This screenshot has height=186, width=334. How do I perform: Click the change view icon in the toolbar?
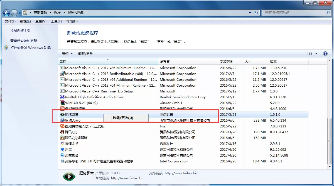(310, 54)
